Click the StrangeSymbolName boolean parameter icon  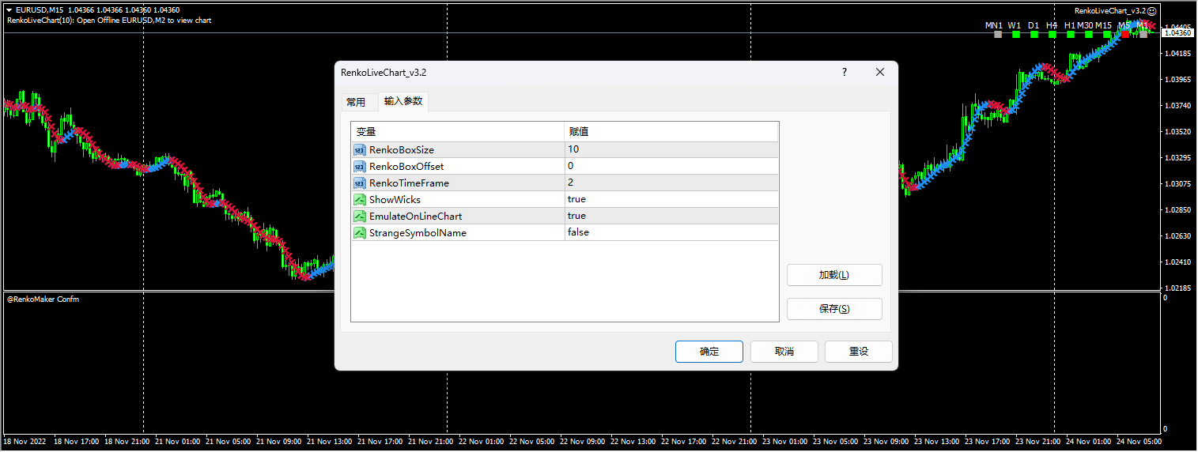coord(360,233)
